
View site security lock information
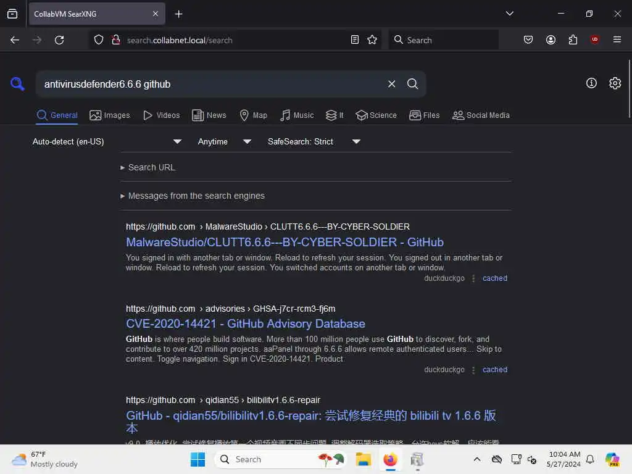coord(116,40)
